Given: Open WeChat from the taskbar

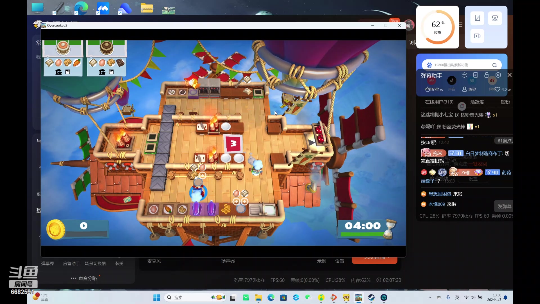Looking at the screenshot, I should 309,298.
